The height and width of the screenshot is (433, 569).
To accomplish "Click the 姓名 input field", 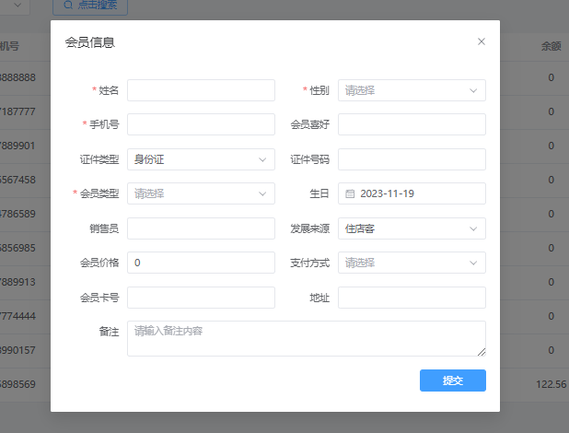I will coord(201,90).
